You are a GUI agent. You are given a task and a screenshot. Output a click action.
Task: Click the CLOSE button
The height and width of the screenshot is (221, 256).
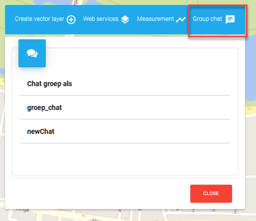pyautogui.click(x=211, y=194)
